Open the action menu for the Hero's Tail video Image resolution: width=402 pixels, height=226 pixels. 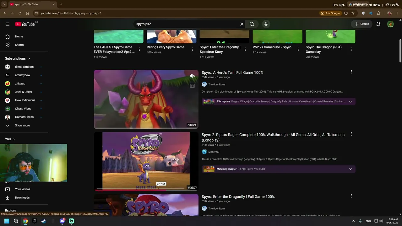[351, 72]
